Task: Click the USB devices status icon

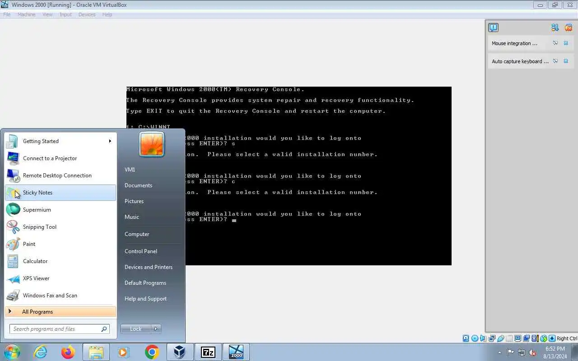Action: pos(500,338)
